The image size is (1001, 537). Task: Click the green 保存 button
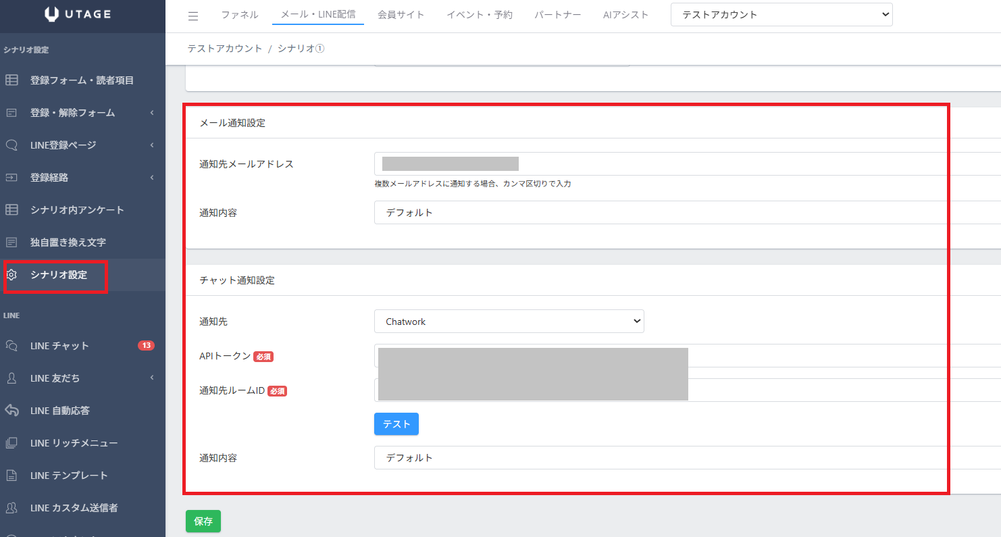[x=203, y=521]
